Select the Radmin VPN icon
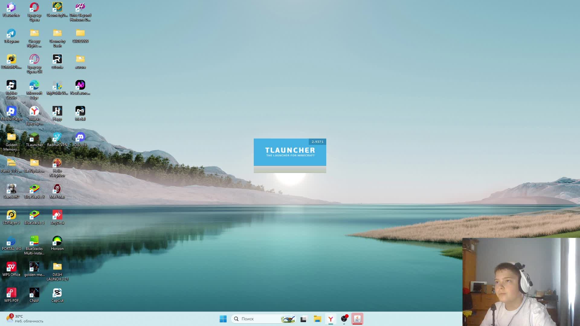Image resolution: width=580 pixels, height=326 pixels. [57, 140]
